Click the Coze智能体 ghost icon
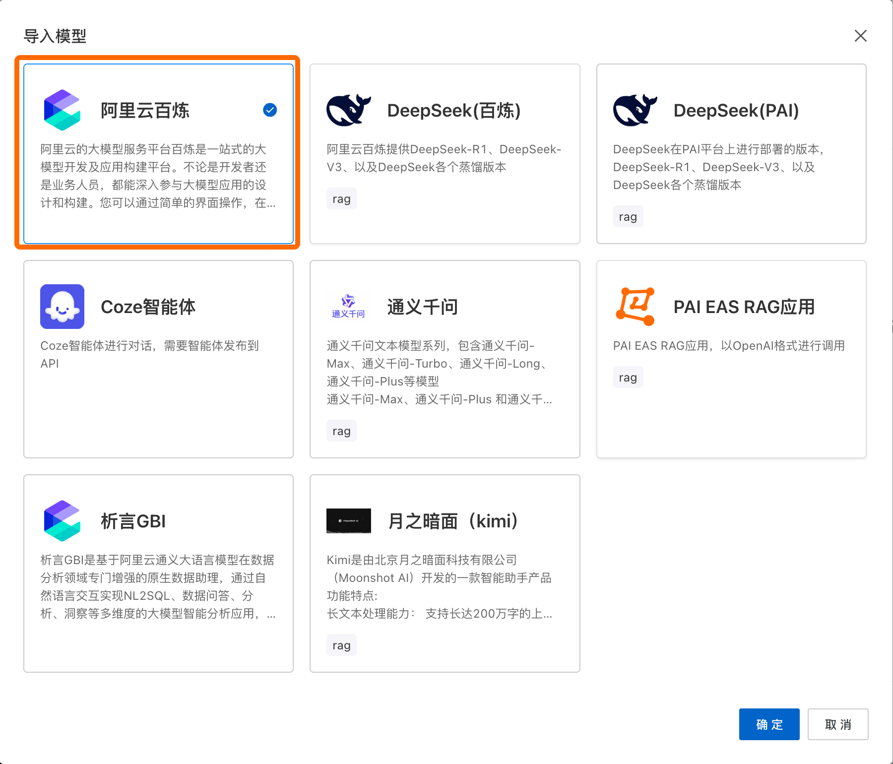The width and height of the screenshot is (893, 764). 62,307
